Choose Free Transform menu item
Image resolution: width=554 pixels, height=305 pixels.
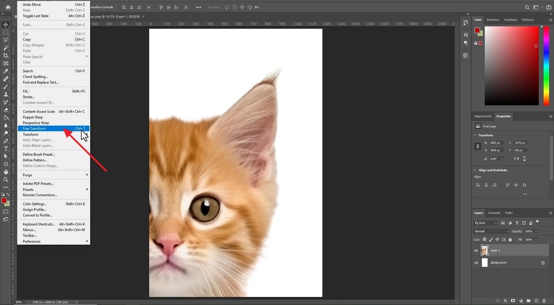pyautogui.click(x=54, y=129)
